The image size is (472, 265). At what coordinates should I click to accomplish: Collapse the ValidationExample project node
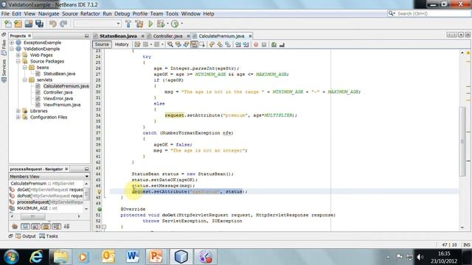[12, 49]
